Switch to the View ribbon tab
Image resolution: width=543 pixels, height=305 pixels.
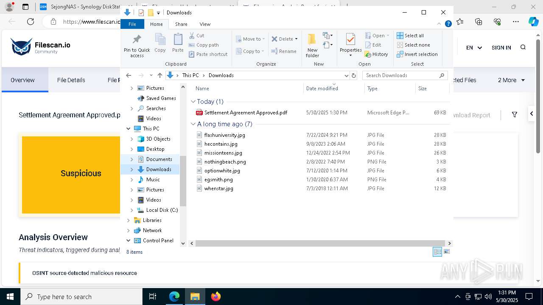click(x=205, y=24)
